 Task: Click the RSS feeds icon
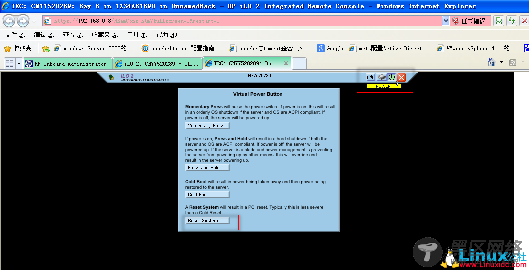tap(513, 63)
